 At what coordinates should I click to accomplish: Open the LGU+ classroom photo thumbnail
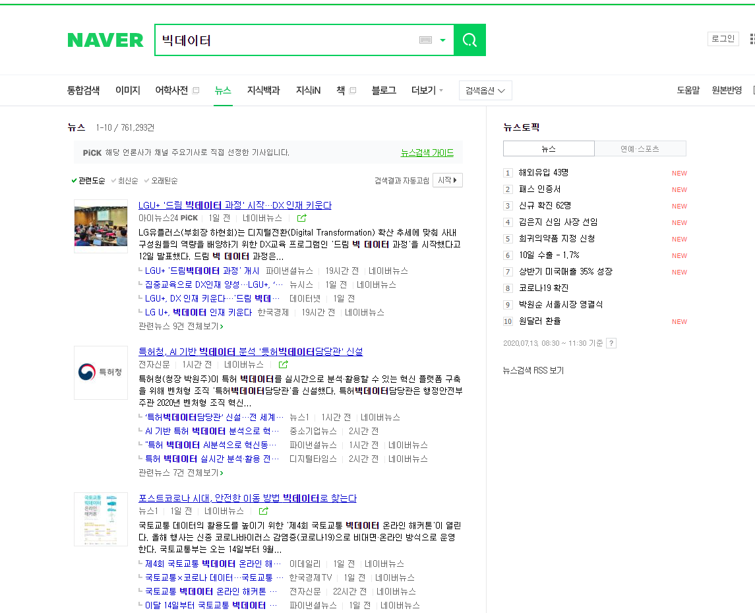[101, 226]
